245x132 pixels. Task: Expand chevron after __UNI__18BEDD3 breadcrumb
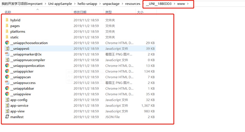(174, 4)
